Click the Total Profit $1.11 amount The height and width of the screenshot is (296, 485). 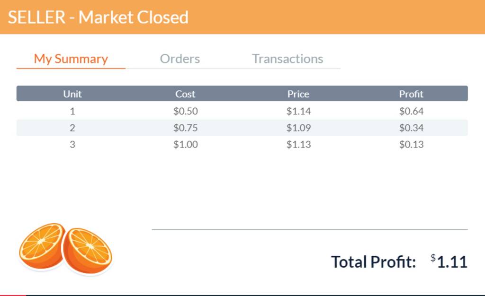[x=449, y=262]
